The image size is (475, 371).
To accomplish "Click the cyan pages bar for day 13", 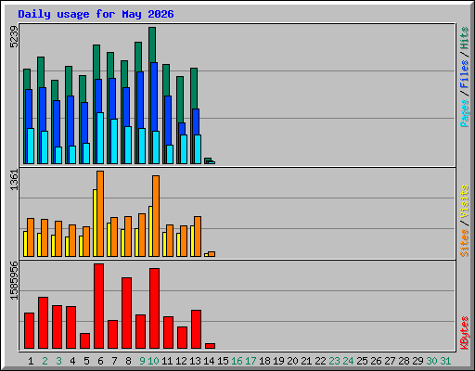I will (x=198, y=149).
